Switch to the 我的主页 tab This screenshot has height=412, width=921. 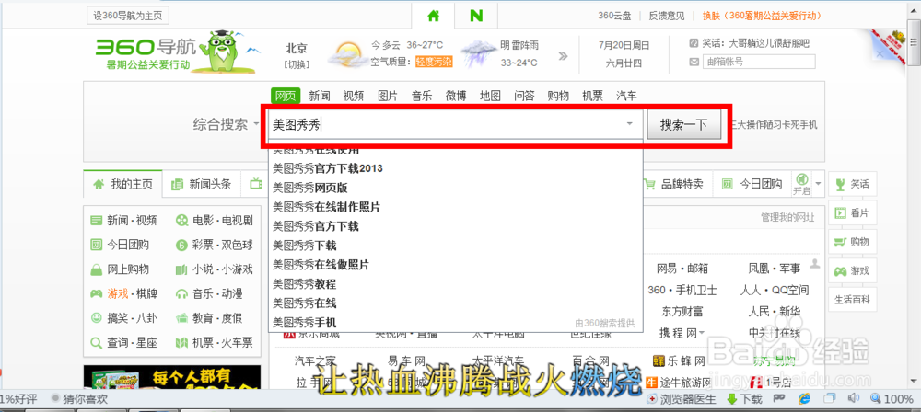pyautogui.click(x=123, y=184)
